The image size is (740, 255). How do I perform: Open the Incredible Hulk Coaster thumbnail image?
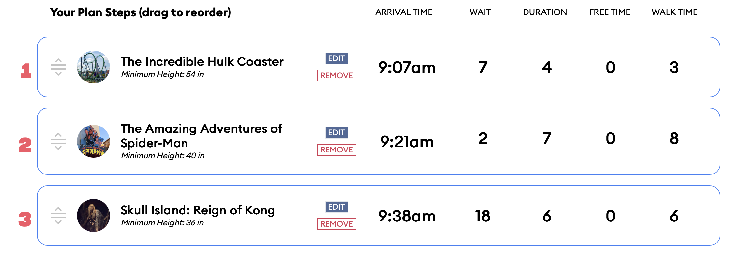click(x=94, y=67)
